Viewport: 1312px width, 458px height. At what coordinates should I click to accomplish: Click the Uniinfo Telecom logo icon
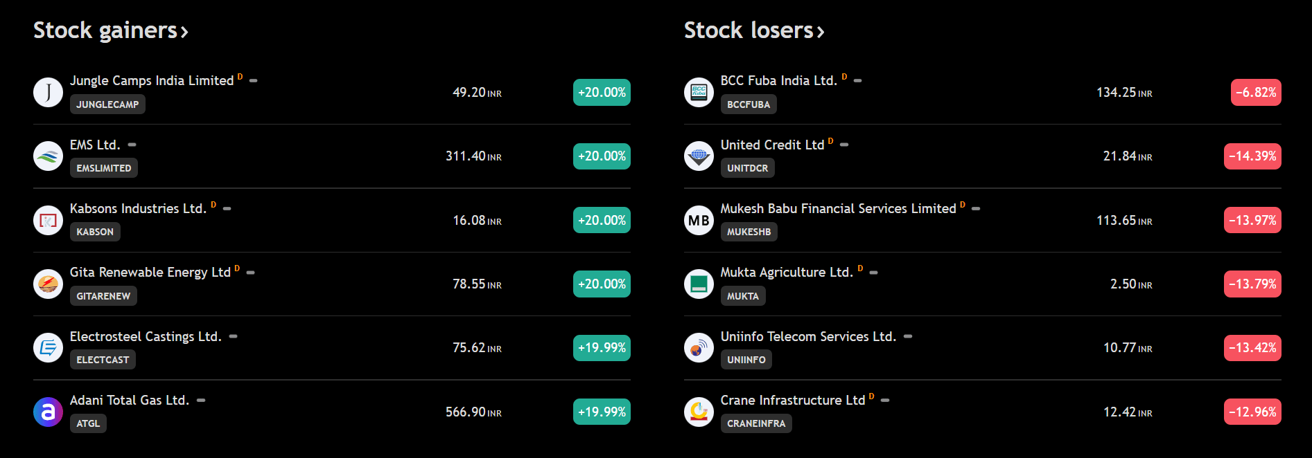(x=699, y=347)
